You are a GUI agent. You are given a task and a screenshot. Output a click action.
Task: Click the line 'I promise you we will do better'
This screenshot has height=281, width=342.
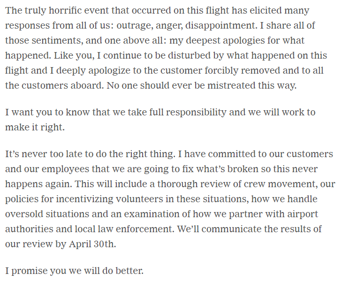coord(75,271)
